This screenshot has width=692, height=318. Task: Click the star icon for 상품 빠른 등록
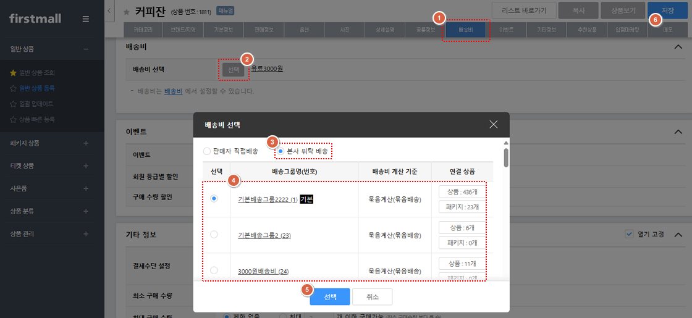tap(13, 120)
